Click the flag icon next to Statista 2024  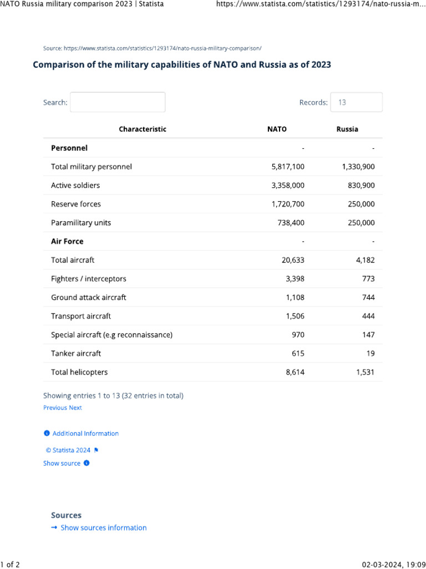tap(96, 450)
